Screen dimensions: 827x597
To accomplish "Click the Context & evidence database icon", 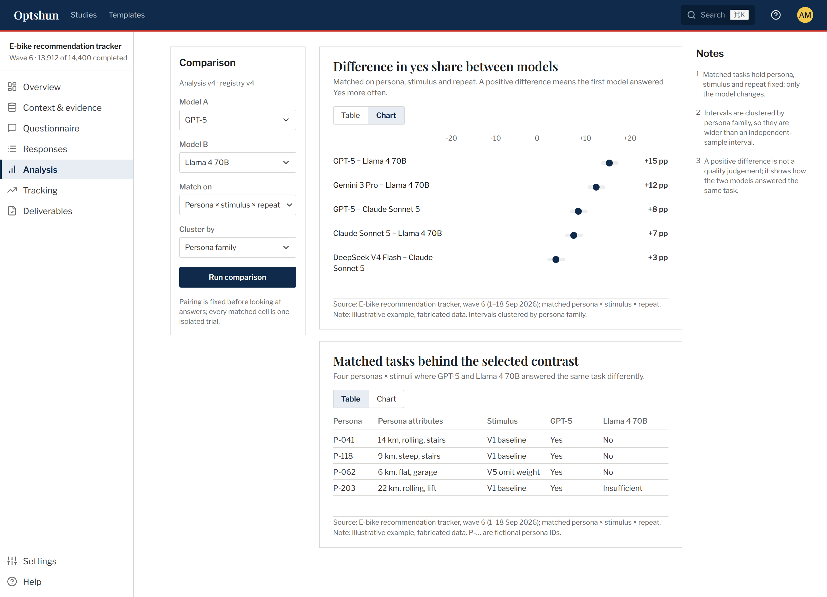I will click(12, 108).
